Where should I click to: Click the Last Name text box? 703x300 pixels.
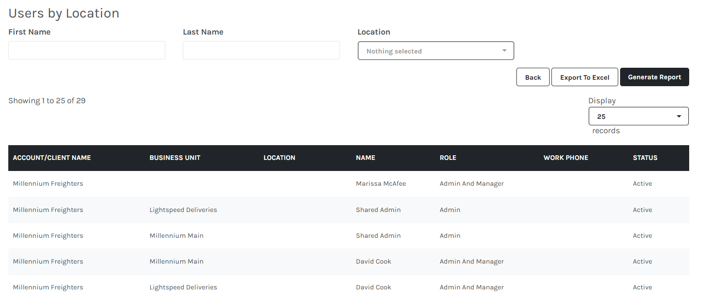(x=261, y=50)
